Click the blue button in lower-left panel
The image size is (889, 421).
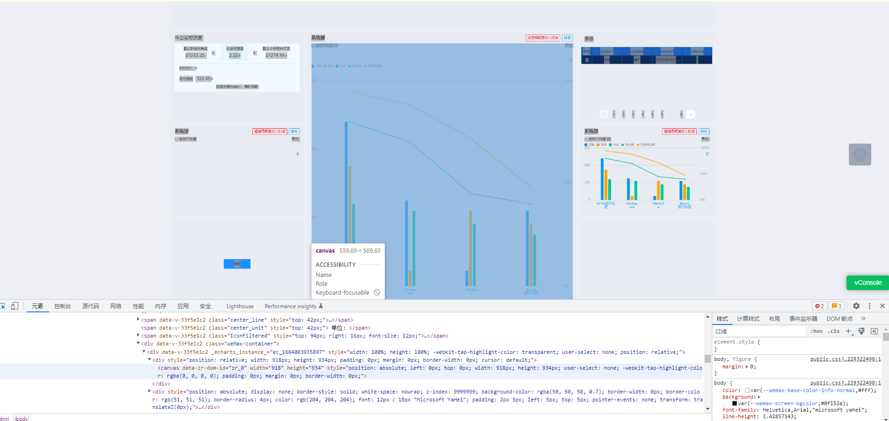[237, 264]
